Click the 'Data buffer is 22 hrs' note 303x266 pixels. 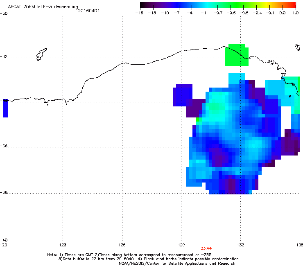pos(148,259)
